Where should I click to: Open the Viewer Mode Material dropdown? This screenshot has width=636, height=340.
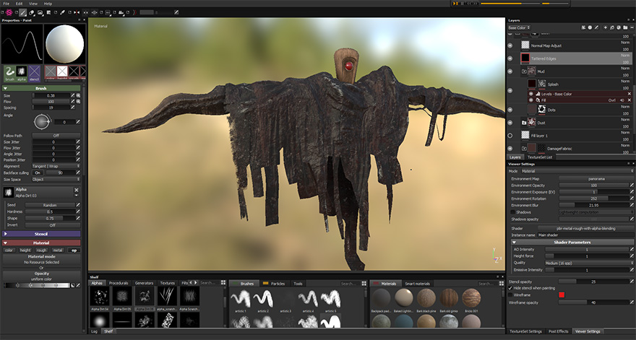tap(577, 171)
